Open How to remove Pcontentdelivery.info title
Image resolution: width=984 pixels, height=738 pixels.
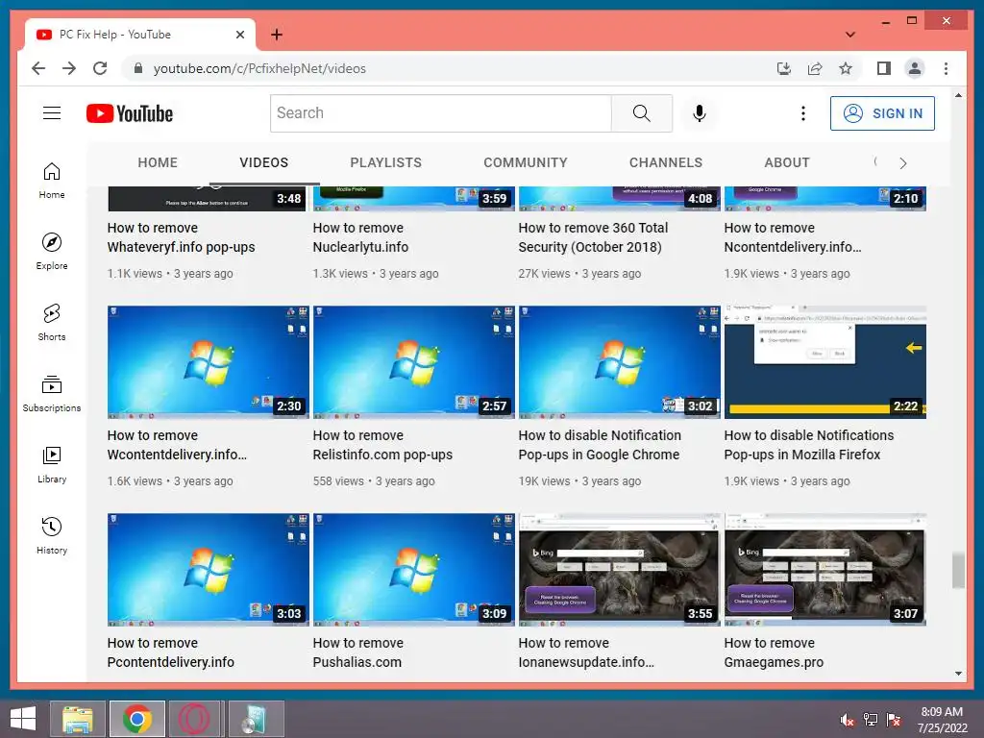click(x=171, y=652)
